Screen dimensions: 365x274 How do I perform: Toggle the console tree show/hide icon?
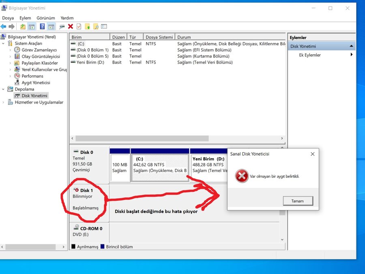[x=31, y=27]
